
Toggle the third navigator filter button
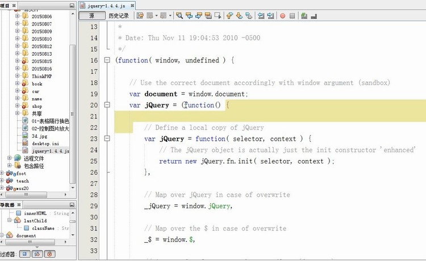point(50,254)
